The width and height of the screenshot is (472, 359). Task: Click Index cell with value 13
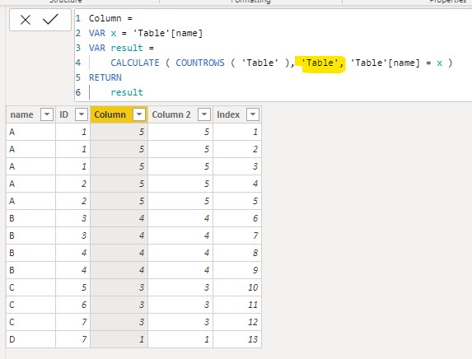pyautogui.click(x=237, y=339)
